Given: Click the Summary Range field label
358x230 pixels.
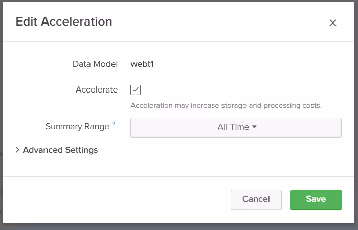Looking at the screenshot, I should tap(77, 127).
